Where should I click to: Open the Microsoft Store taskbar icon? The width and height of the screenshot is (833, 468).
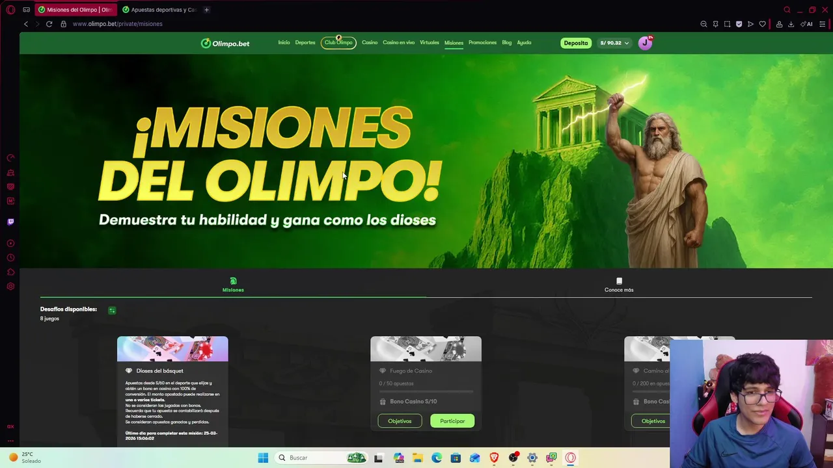coord(456,458)
